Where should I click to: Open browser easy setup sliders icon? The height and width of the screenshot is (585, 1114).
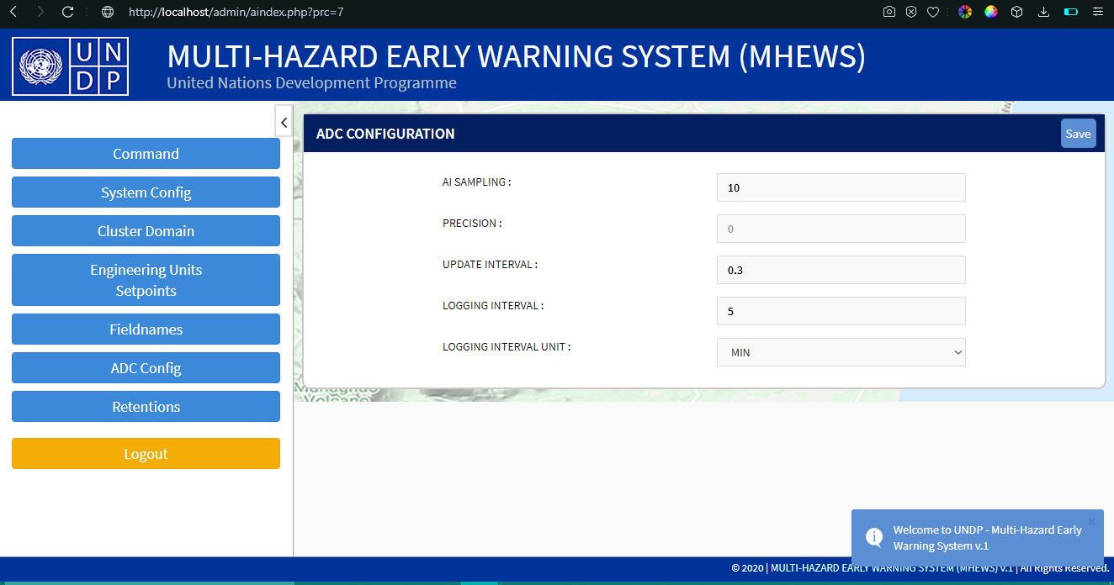1097,12
